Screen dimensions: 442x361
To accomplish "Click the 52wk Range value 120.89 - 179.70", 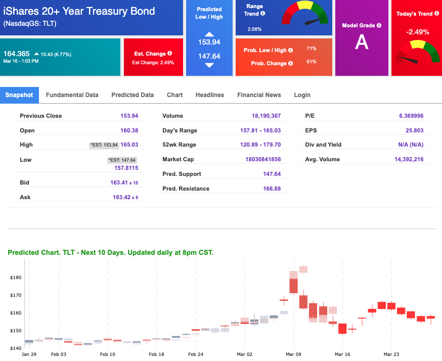I will point(260,145).
